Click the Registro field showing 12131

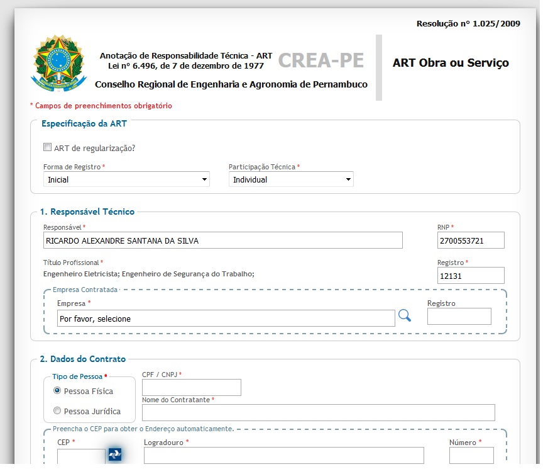(471, 276)
